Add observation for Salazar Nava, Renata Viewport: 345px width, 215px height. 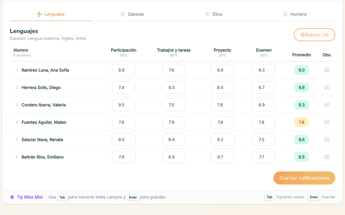point(327,140)
